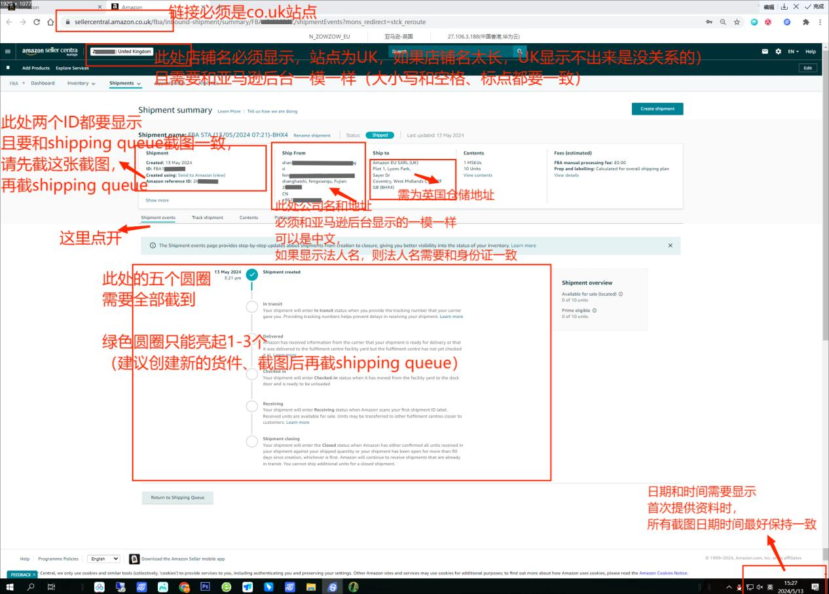Open the EN language dropdown
The width and height of the screenshot is (829, 594).
coord(793,51)
